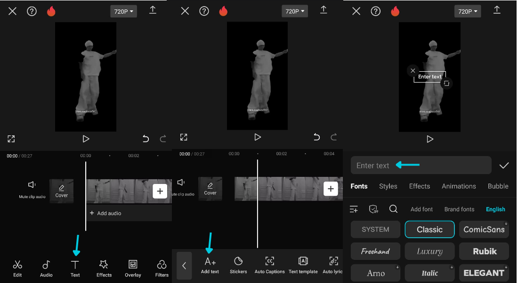The image size is (518, 283).
Task: Undo last action in left panel
Action: [146, 139]
